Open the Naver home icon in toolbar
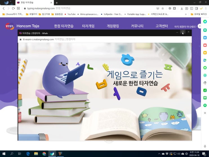Image resolution: width=209 pixels, height=157 pixels. pos(18,8)
